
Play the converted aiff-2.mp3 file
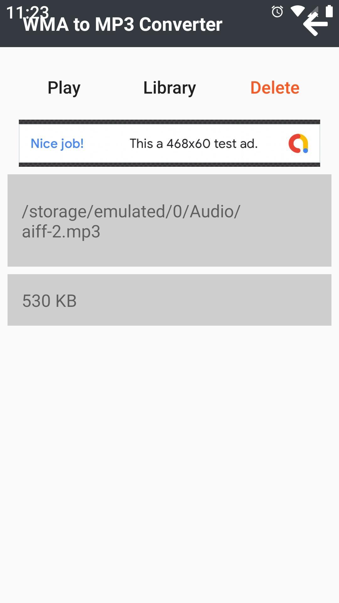click(x=64, y=88)
